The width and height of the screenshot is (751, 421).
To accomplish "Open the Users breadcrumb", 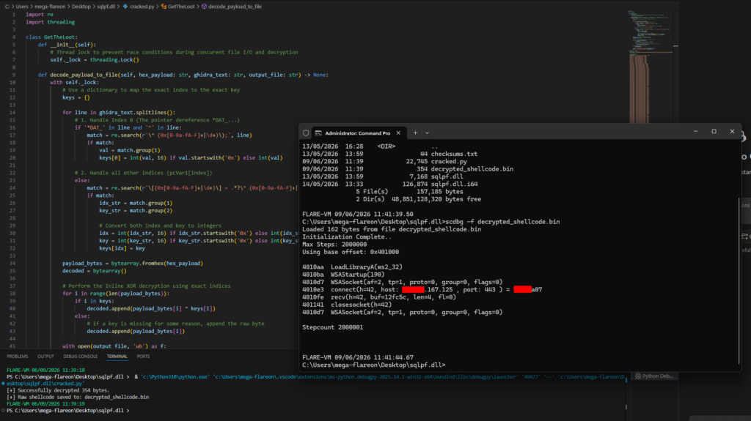I will click(x=22, y=7).
